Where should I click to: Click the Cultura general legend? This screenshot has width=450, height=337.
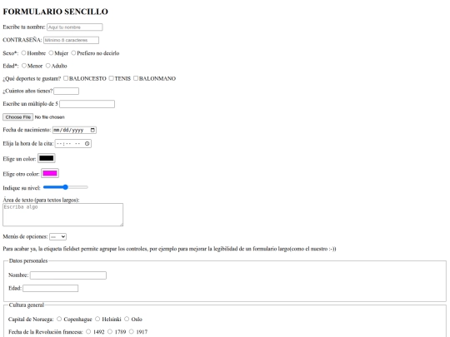(27, 305)
